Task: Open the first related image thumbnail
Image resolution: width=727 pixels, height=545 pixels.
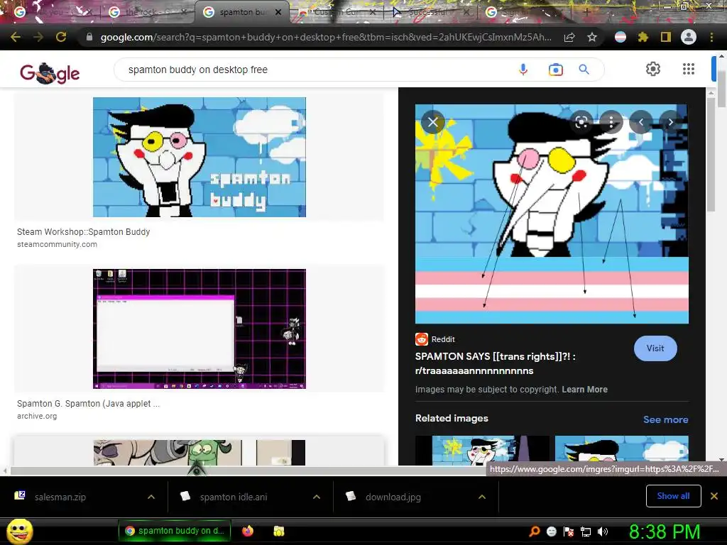Action: [482, 451]
